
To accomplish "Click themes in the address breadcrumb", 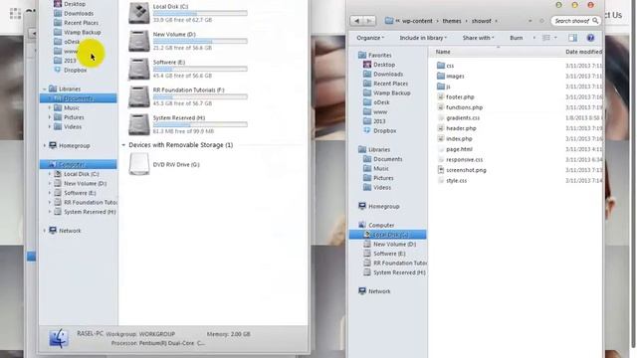I will pyautogui.click(x=452, y=21).
